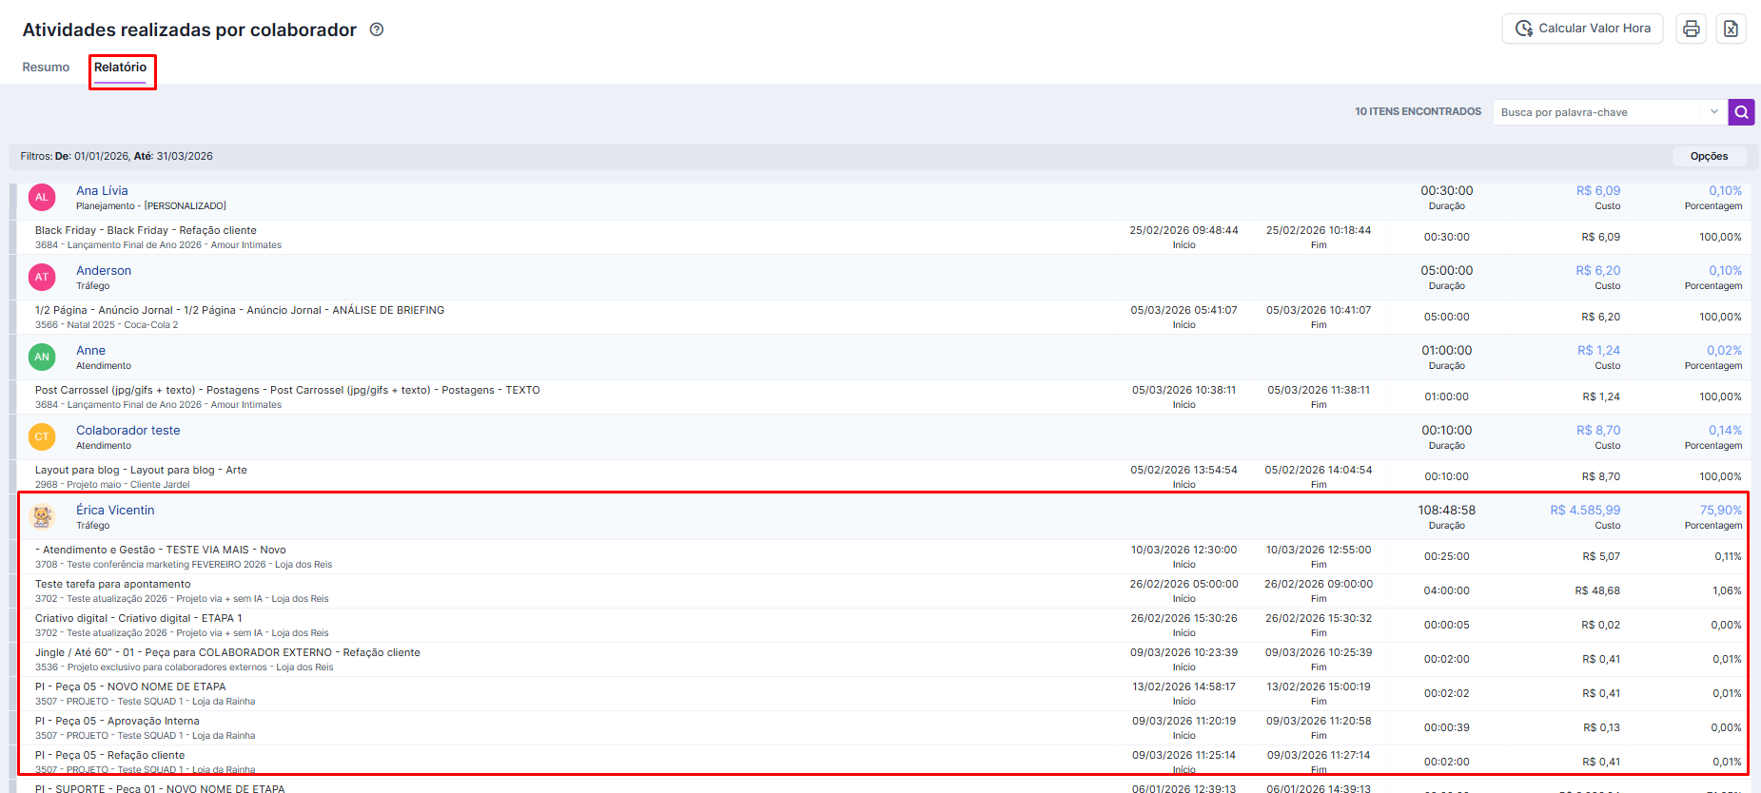Export report to Excel icon
Screen dimensions: 1761x793
(x=1731, y=29)
